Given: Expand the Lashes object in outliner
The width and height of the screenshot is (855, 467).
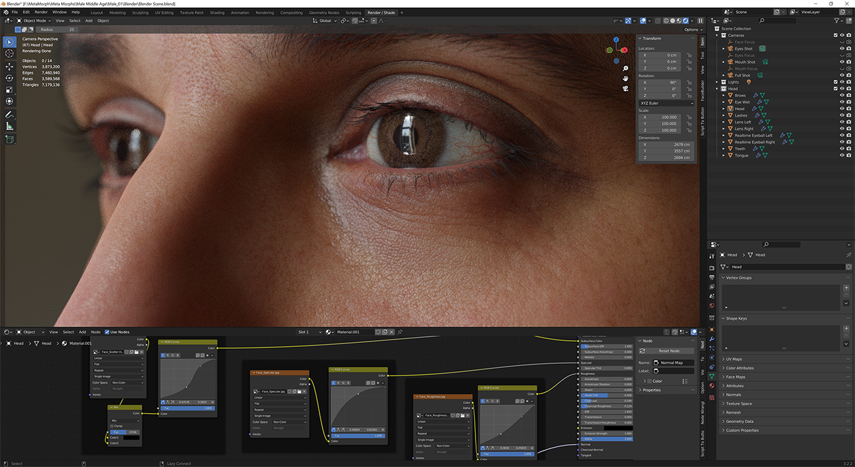Looking at the screenshot, I should (724, 116).
